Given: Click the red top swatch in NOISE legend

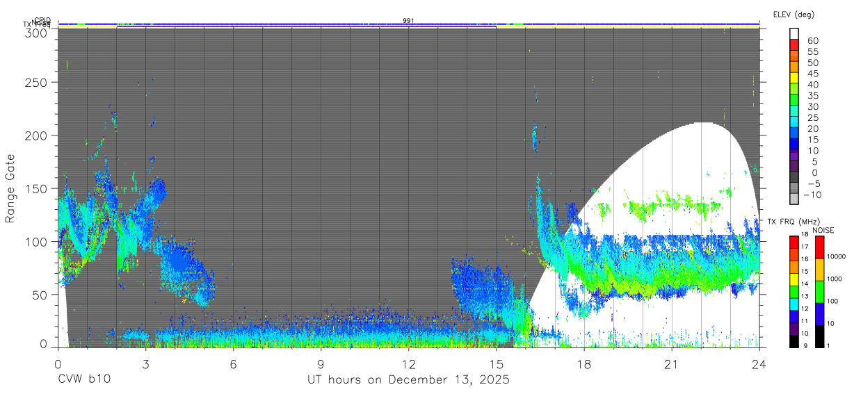Looking at the screenshot, I should (x=820, y=247).
